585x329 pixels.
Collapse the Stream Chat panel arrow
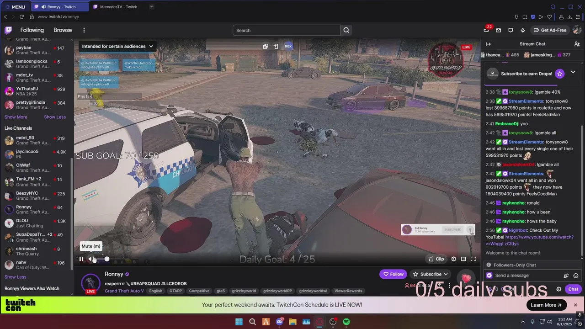coord(488,44)
